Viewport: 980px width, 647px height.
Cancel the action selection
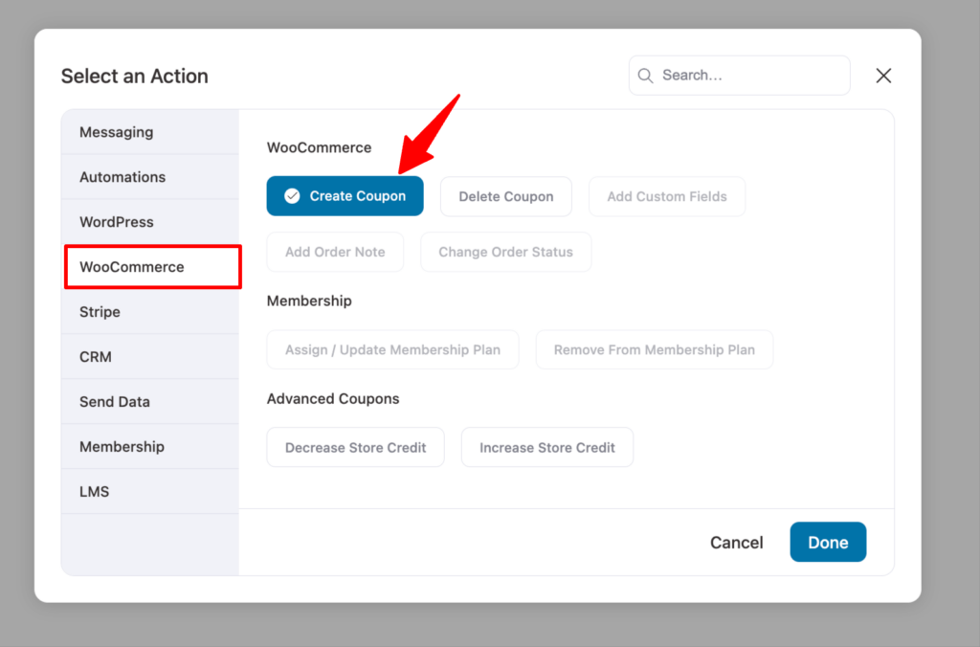click(736, 542)
